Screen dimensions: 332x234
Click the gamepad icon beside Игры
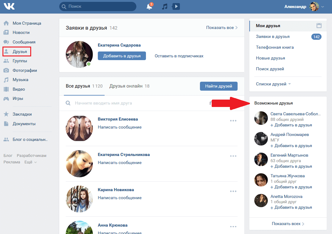pyautogui.click(x=6, y=99)
